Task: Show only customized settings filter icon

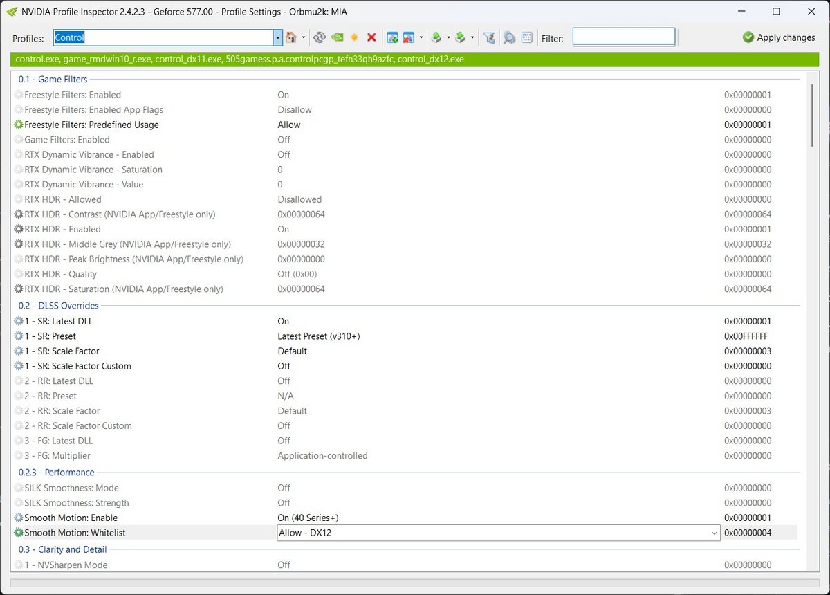Action: [489, 37]
